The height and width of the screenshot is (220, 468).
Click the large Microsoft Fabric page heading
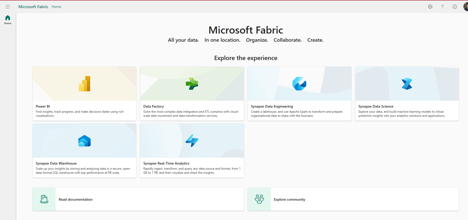coord(246,30)
